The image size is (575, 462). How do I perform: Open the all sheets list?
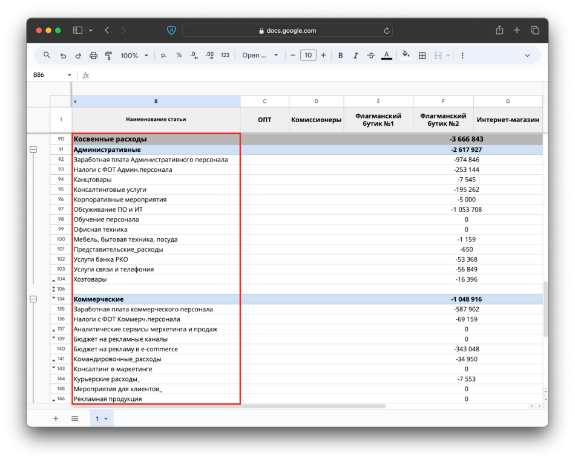(75, 418)
